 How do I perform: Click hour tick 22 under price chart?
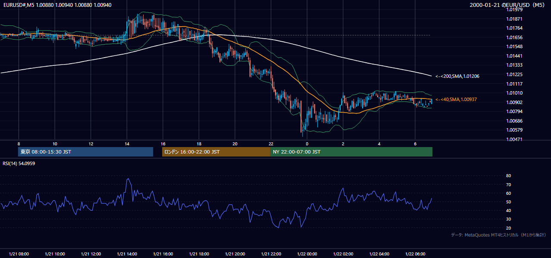click(271, 144)
